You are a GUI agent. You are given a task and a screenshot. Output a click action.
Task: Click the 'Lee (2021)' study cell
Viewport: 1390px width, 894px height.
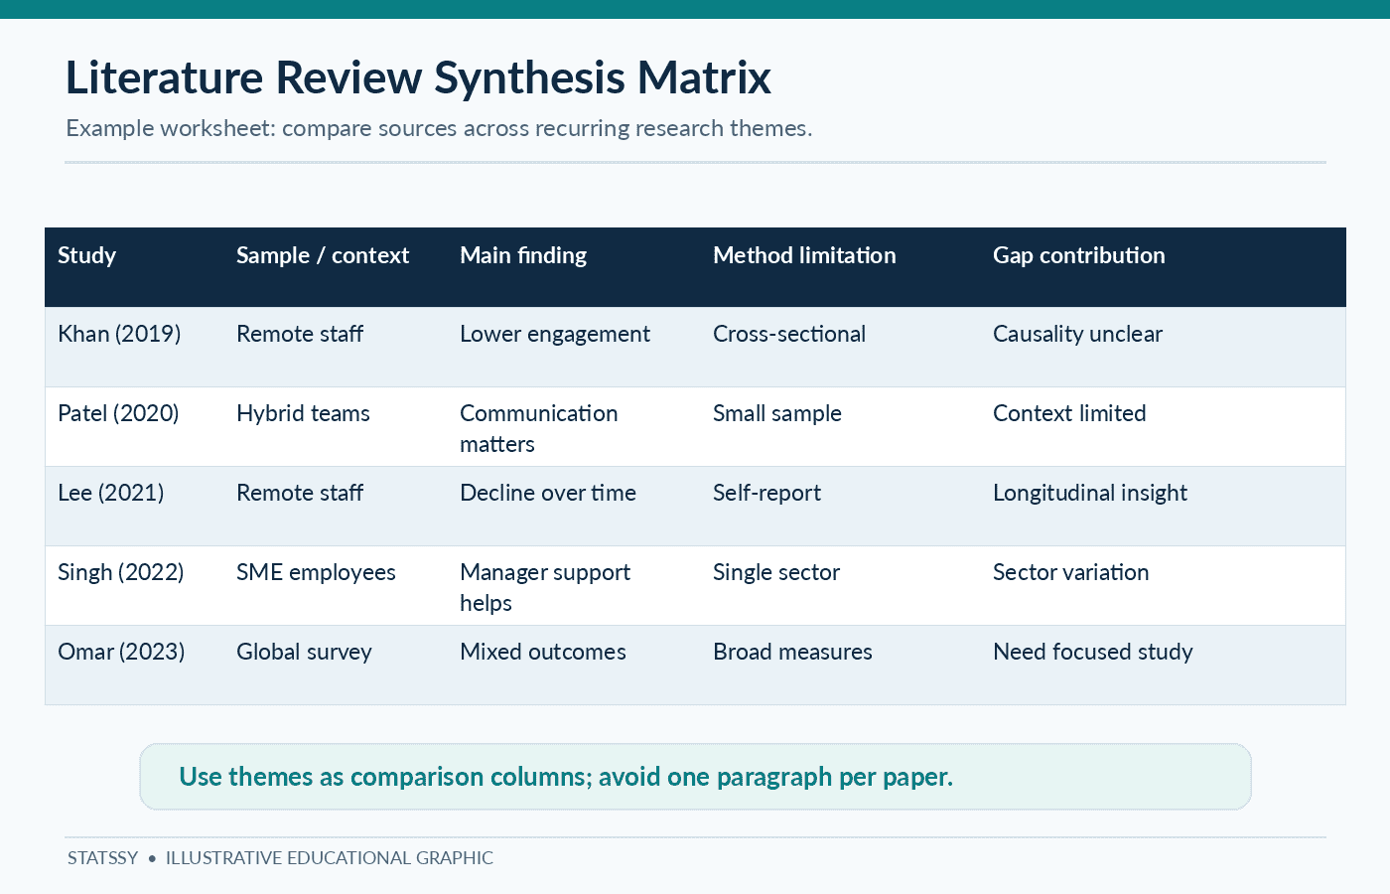point(111,494)
